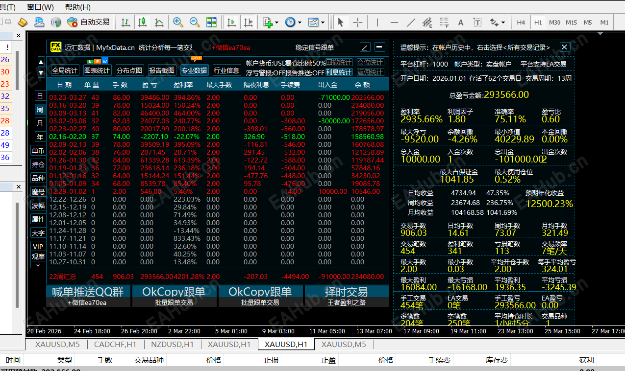Open the clock periods dropdown
Viewport: 625px width, 371px height.
(293, 22)
